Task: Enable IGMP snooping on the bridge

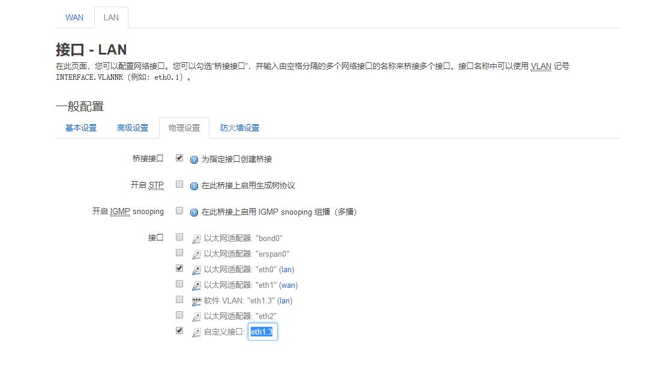Action: [179, 210]
